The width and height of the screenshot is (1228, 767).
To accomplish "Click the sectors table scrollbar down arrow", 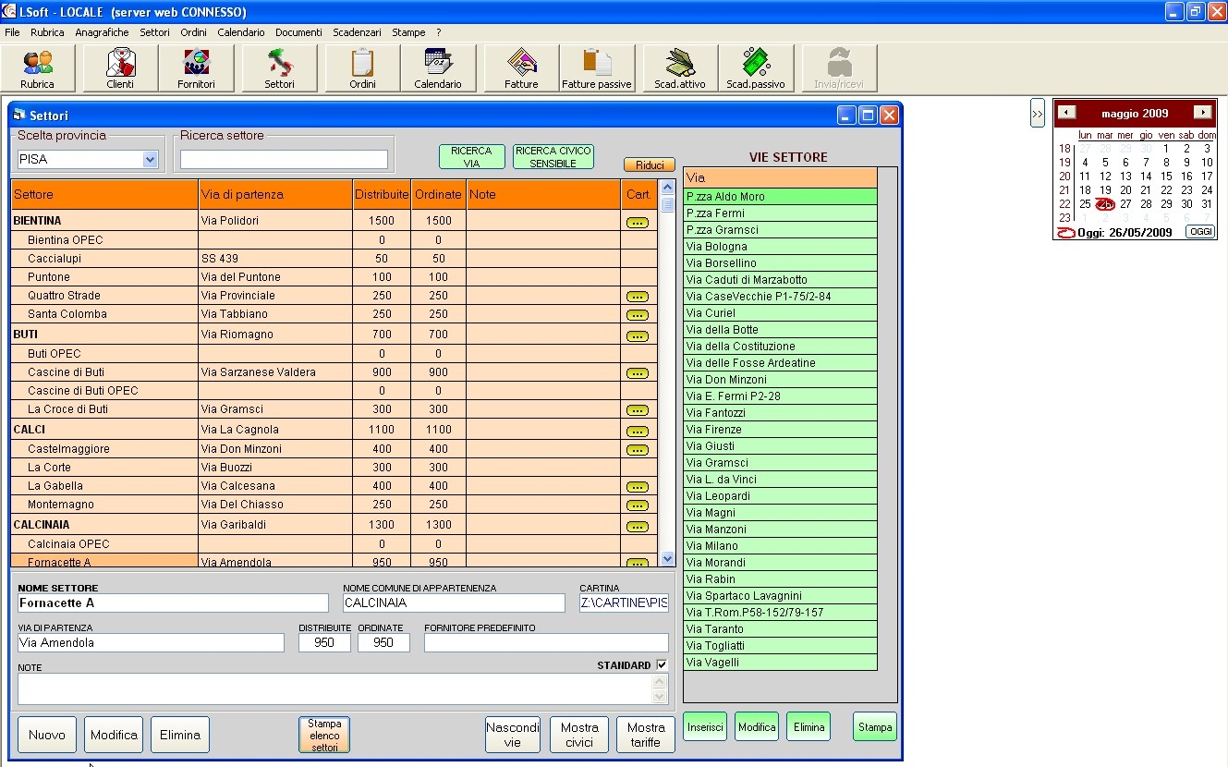I will (x=667, y=558).
